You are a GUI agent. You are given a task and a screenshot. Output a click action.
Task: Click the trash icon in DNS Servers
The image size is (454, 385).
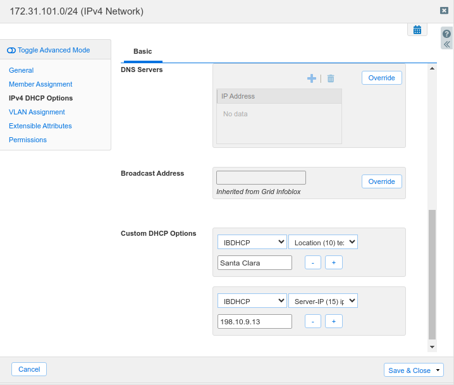(x=331, y=78)
